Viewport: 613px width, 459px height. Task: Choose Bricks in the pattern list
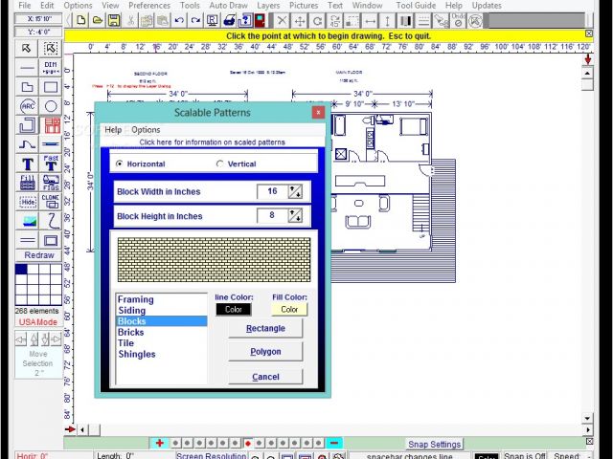131,332
